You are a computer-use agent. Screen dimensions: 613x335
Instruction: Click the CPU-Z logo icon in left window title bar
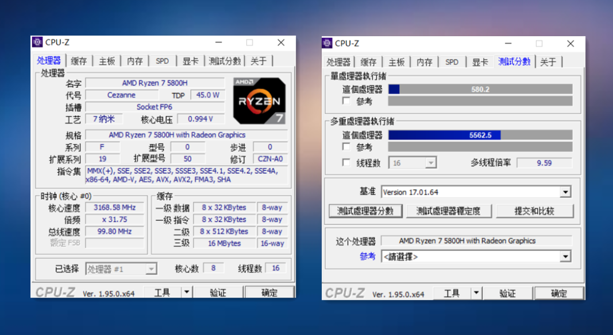(x=38, y=42)
